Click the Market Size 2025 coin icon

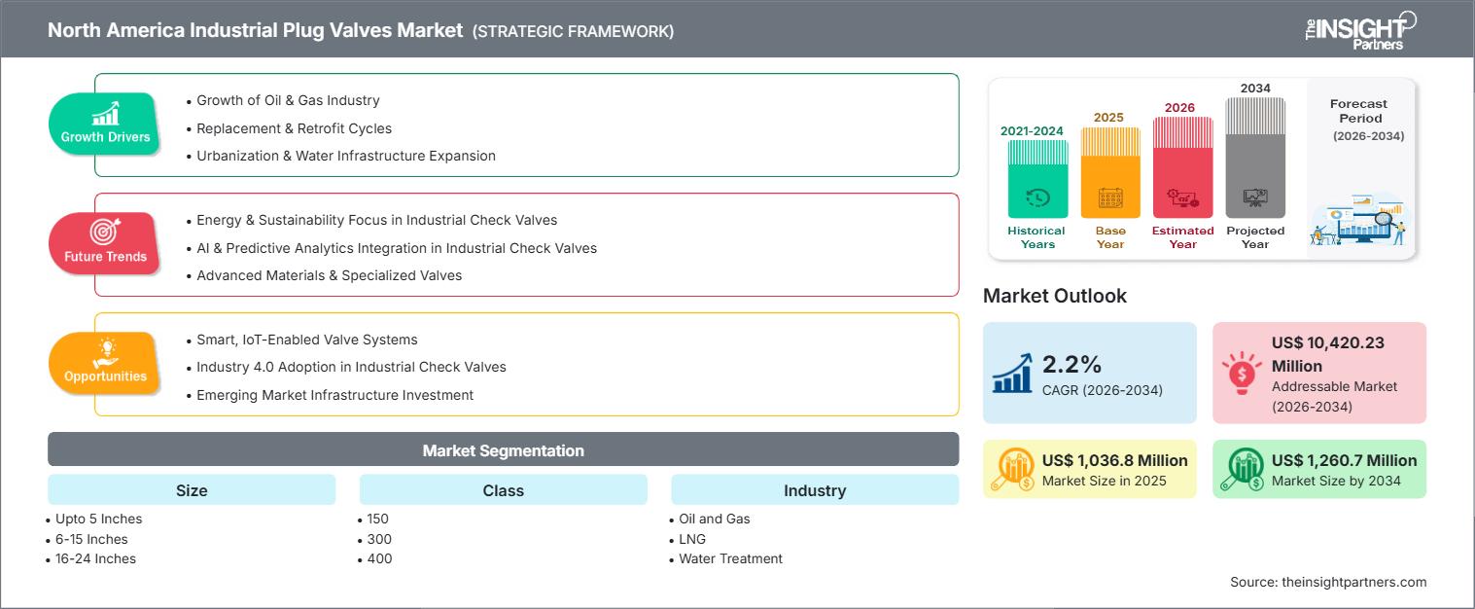pyautogui.click(x=1013, y=469)
